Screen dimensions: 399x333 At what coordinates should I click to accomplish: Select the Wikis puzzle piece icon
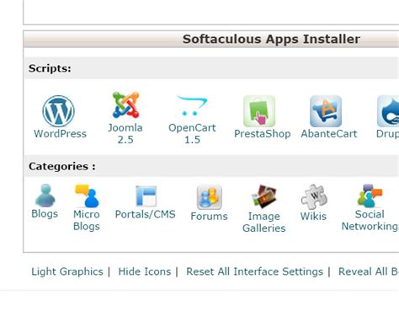[x=314, y=196]
